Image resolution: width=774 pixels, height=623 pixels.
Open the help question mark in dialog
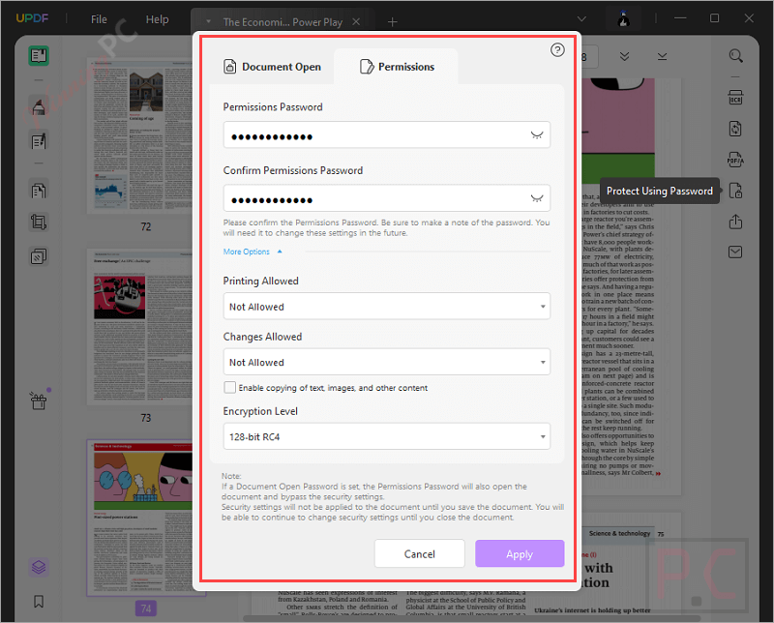tap(557, 50)
